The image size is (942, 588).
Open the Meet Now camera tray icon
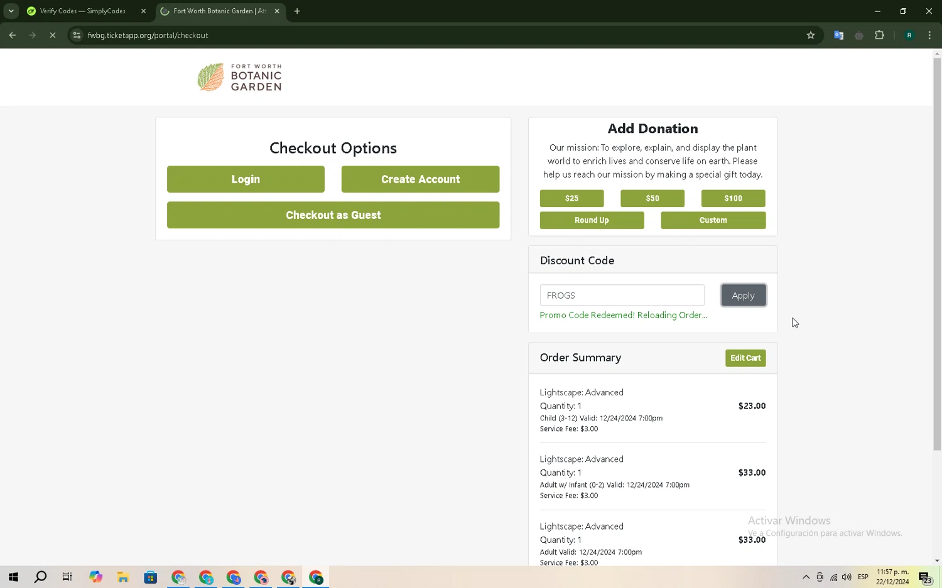coord(820,577)
